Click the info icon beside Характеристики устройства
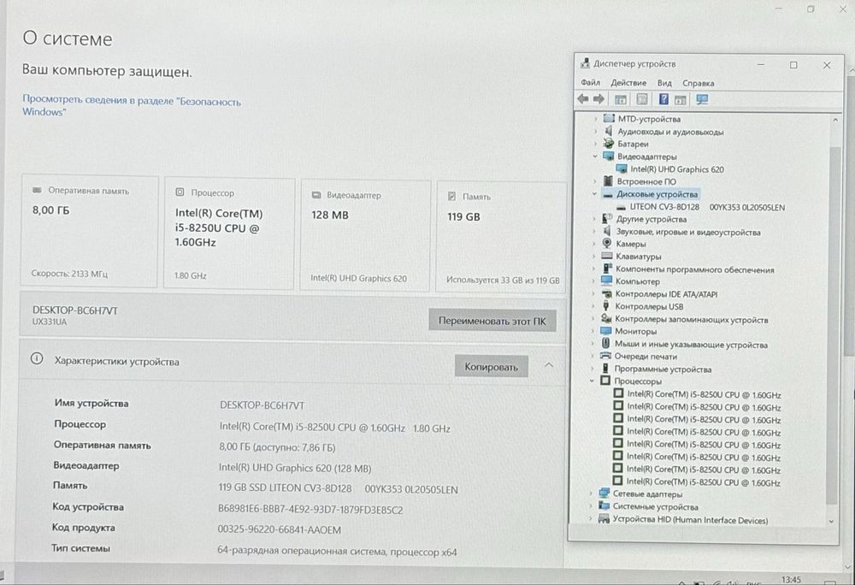The image size is (855, 585). pos(37,358)
